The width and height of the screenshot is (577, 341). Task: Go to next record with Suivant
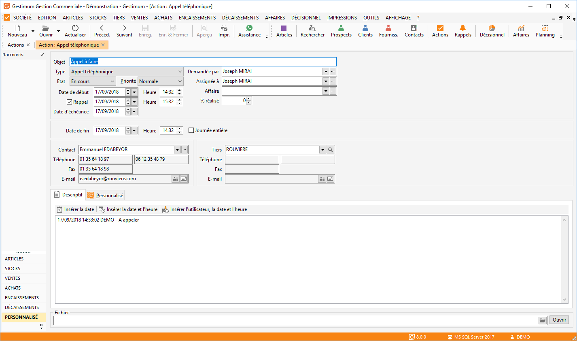coord(124,31)
